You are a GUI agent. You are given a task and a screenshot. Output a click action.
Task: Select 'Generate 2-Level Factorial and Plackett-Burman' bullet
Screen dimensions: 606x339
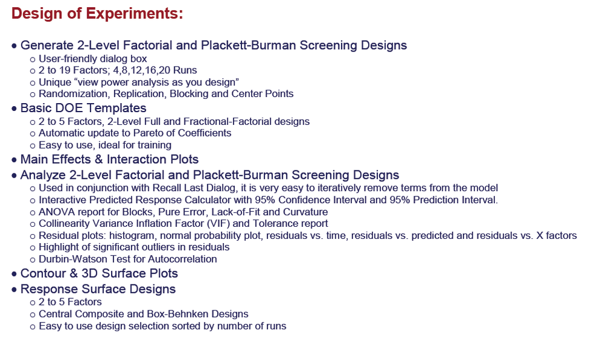[214, 45]
